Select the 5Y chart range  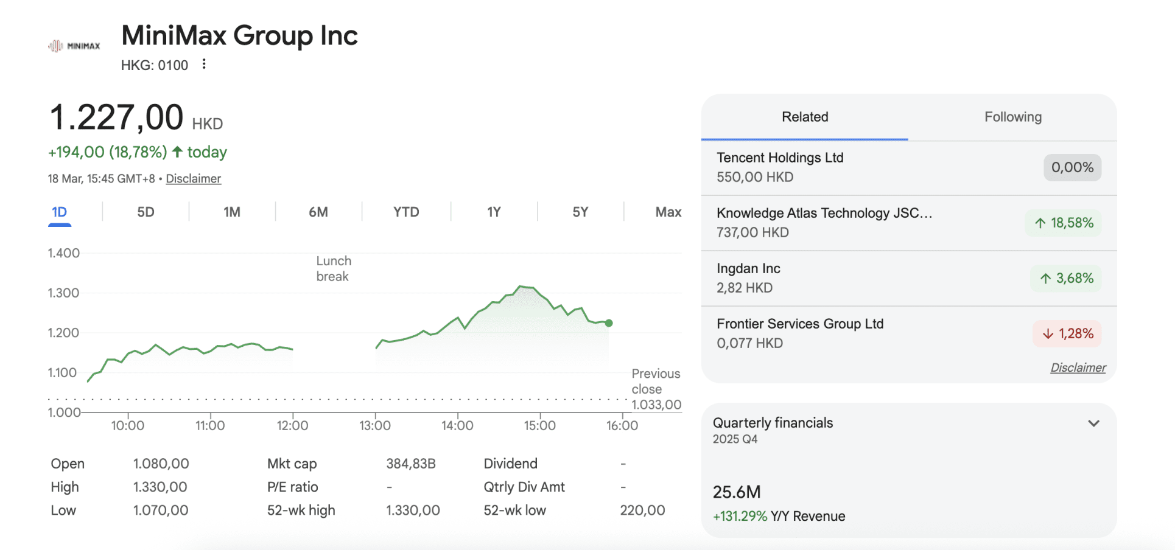point(580,212)
